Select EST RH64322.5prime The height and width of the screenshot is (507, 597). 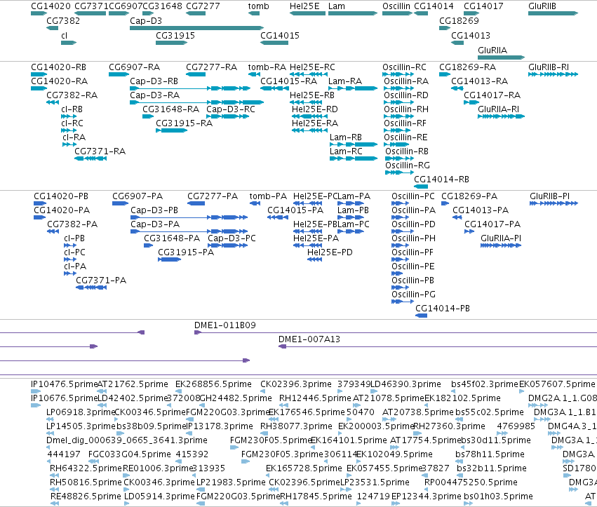(86, 468)
